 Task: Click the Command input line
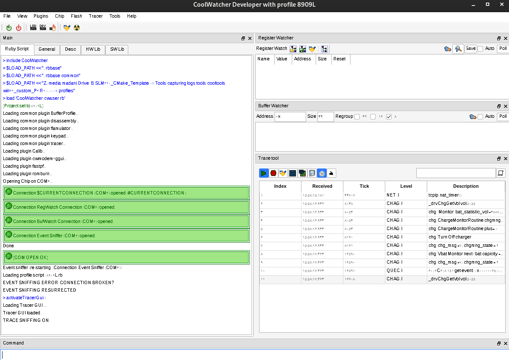254,355
